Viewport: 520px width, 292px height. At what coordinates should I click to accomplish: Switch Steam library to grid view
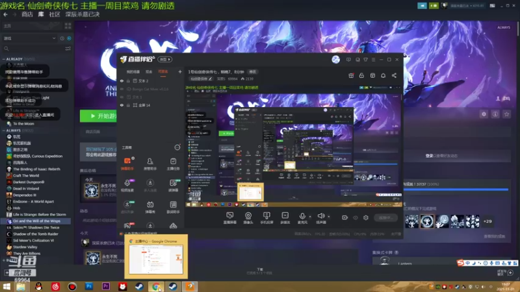[68, 26]
